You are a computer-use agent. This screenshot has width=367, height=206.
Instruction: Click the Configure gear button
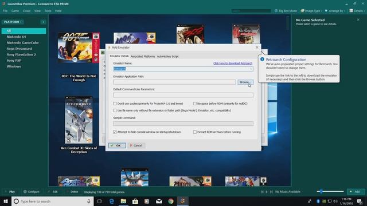point(32,192)
